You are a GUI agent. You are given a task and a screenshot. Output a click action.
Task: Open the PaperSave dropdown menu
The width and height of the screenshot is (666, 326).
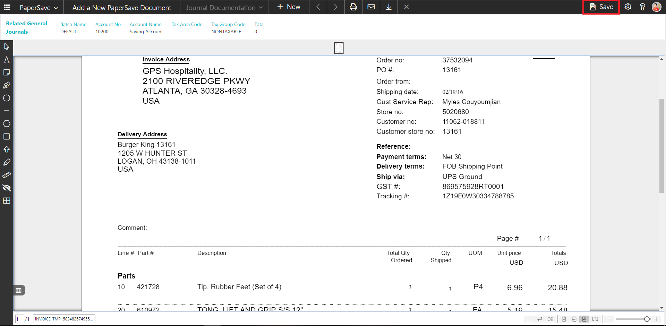(39, 8)
